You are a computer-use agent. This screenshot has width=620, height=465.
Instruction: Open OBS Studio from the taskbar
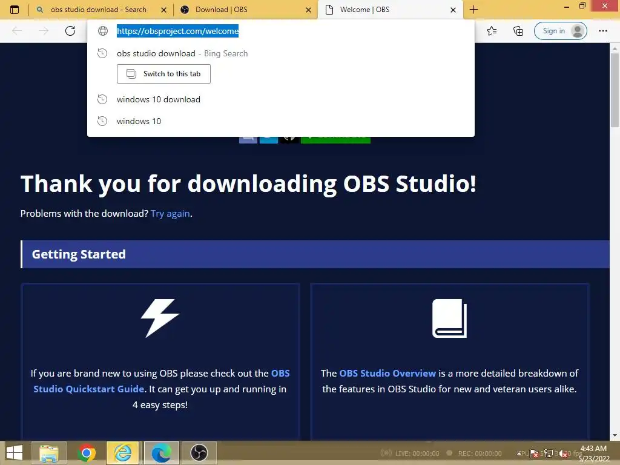[x=199, y=453]
